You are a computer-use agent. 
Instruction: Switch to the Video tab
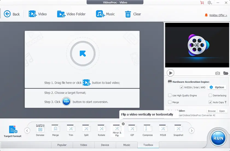pyautogui.click(x=84, y=145)
